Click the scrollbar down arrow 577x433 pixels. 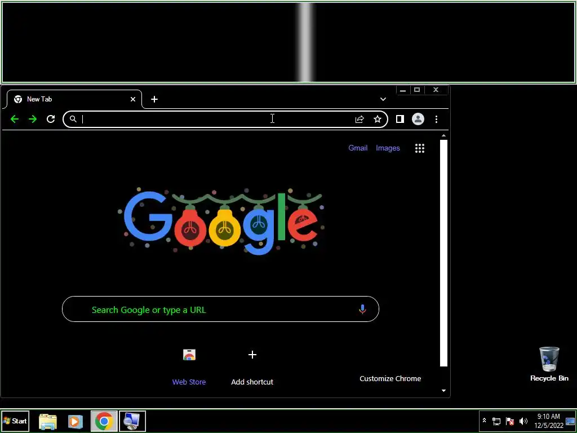point(443,391)
